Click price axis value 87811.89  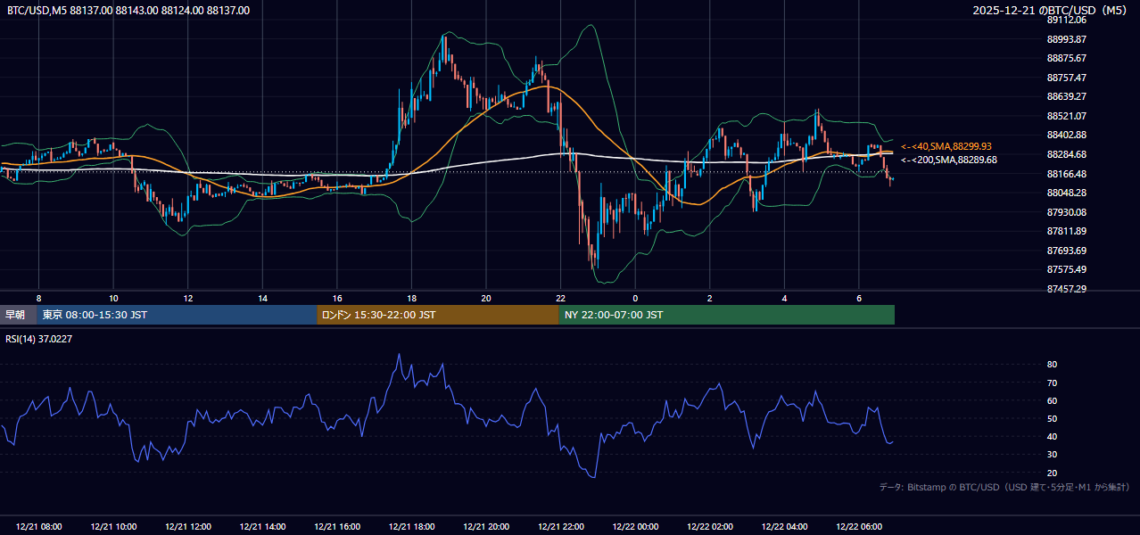tap(1066, 231)
